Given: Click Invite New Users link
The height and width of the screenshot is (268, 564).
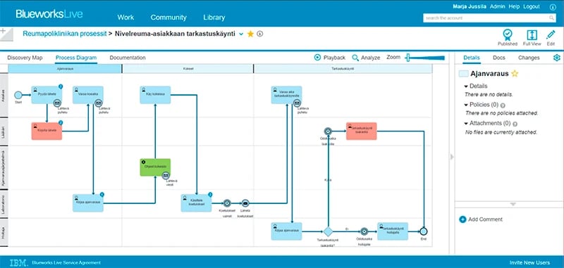Looking at the screenshot, I should tap(529, 262).
